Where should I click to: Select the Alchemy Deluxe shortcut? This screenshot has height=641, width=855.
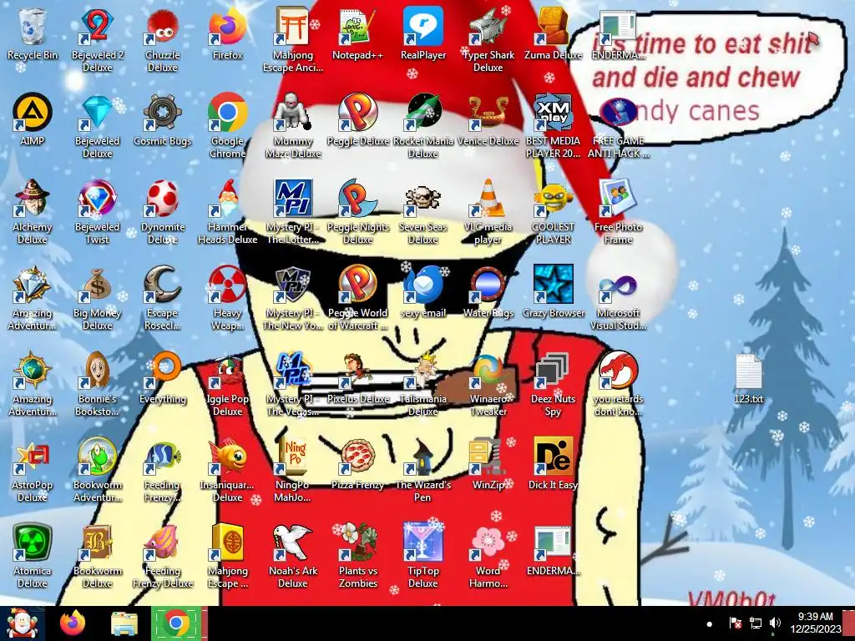pyautogui.click(x=33, y=211)
